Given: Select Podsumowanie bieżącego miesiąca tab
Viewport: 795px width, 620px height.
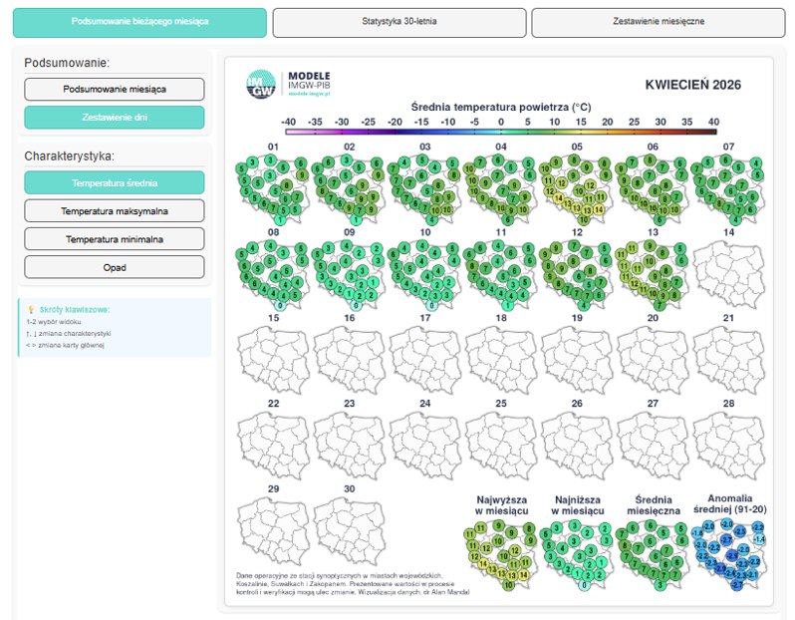Looking at the screenshot, I should coord(139,22).
